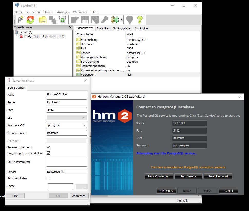Click the DB-Einschränkung text box
The image size is (249, 211).
coord(67,162)
